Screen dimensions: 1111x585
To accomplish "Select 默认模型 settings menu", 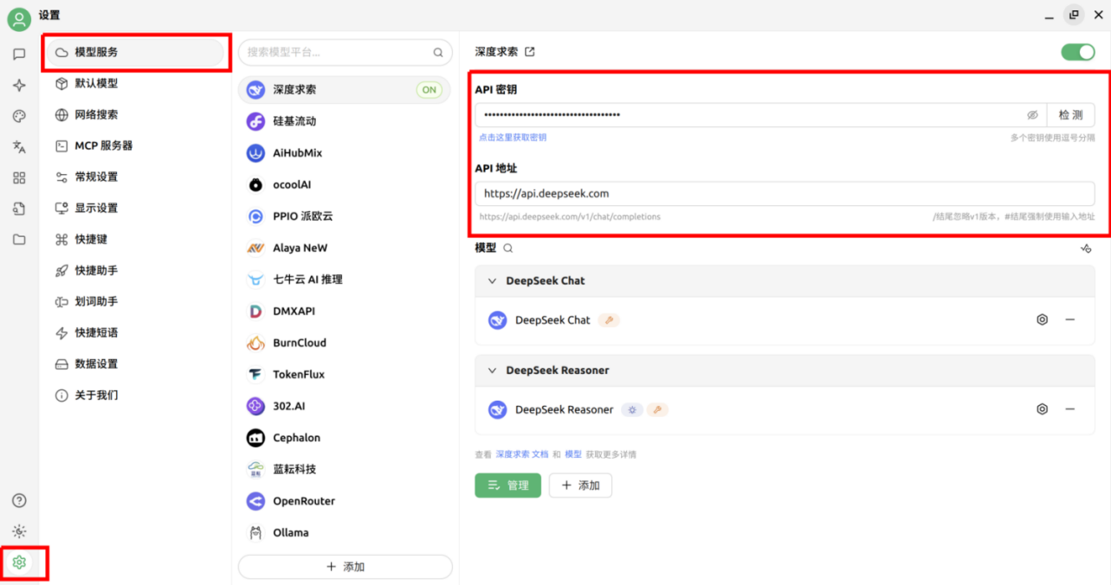I will 136,84.
